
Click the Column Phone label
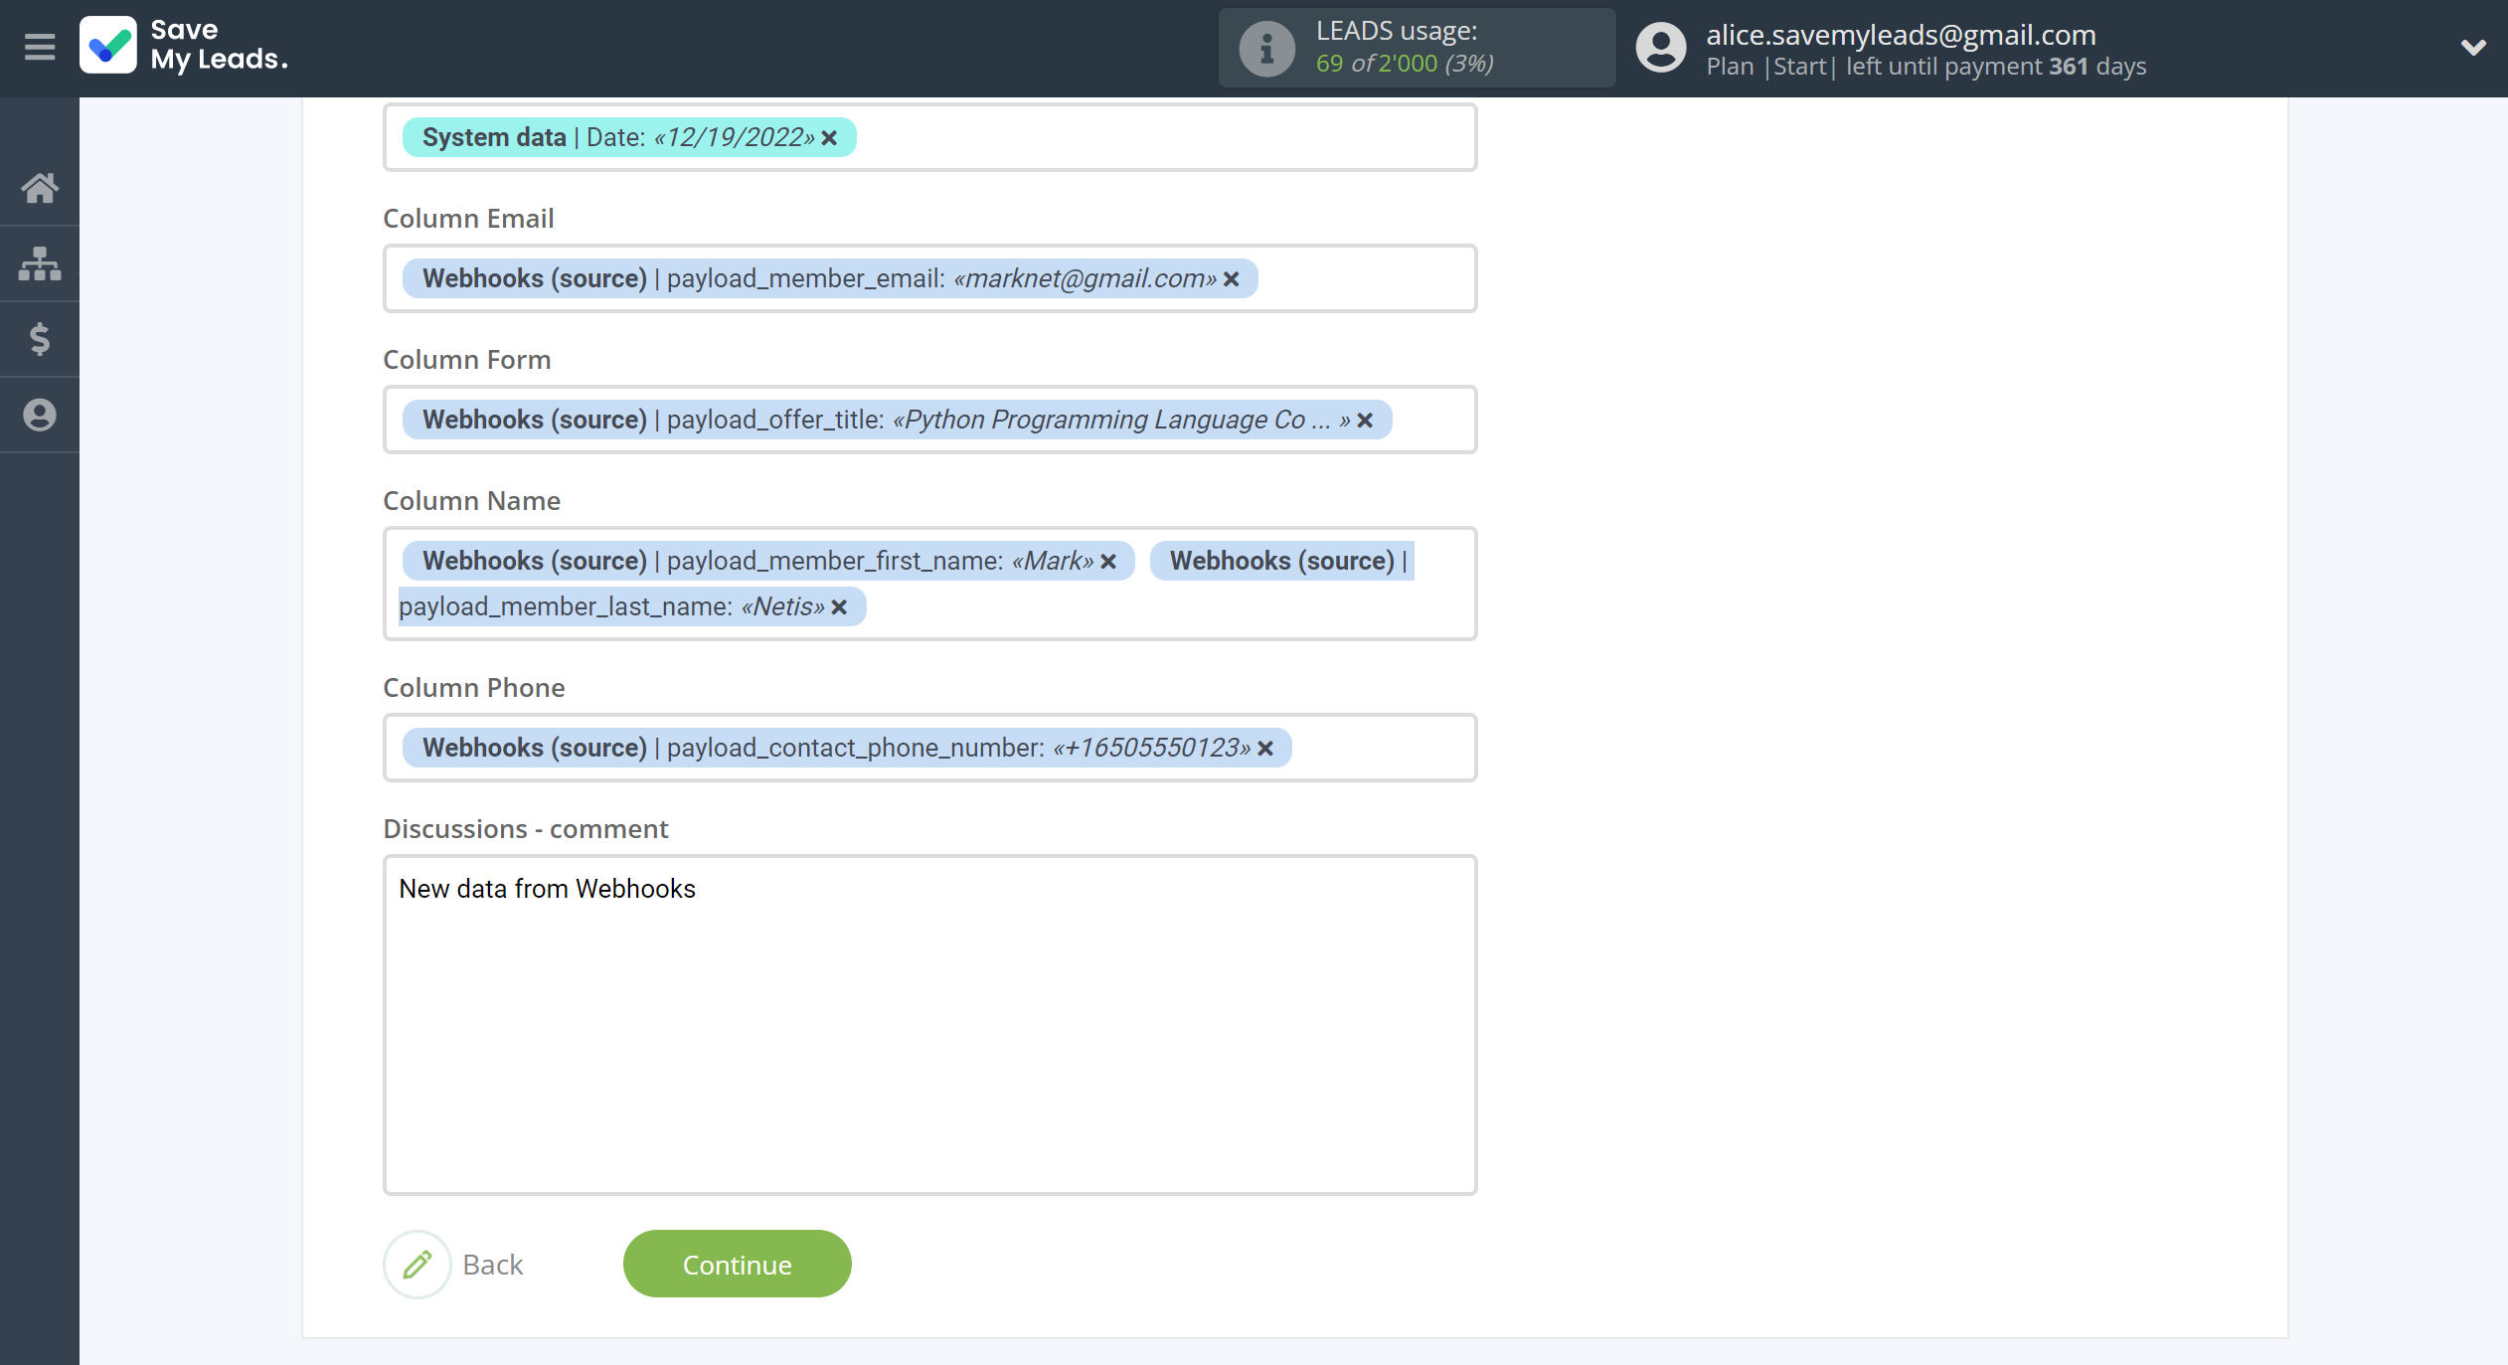click(x=474, y=688)
